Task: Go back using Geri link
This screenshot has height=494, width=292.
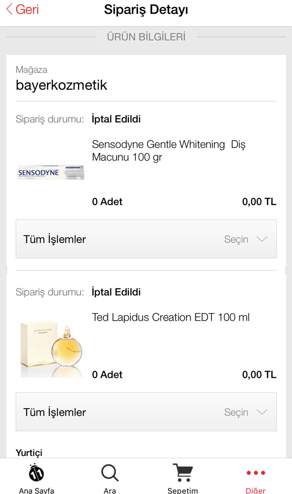Action: (x=27, y=9)
